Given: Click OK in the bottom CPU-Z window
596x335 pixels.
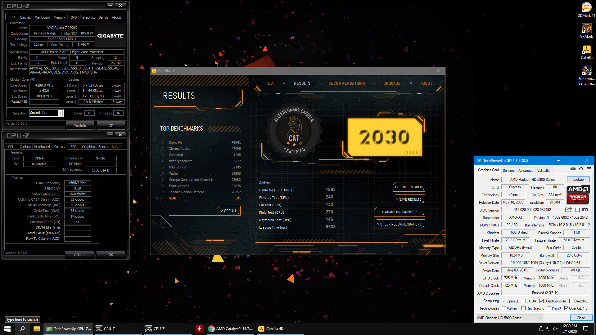Looking at the screenshot, I should [111, 255].
